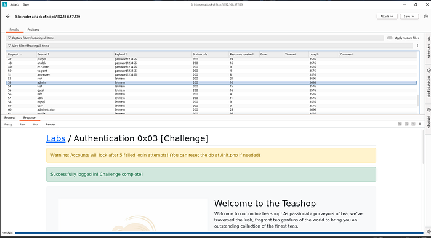
Task: Sort by Payload 2 column header
Action: [153, 54]
